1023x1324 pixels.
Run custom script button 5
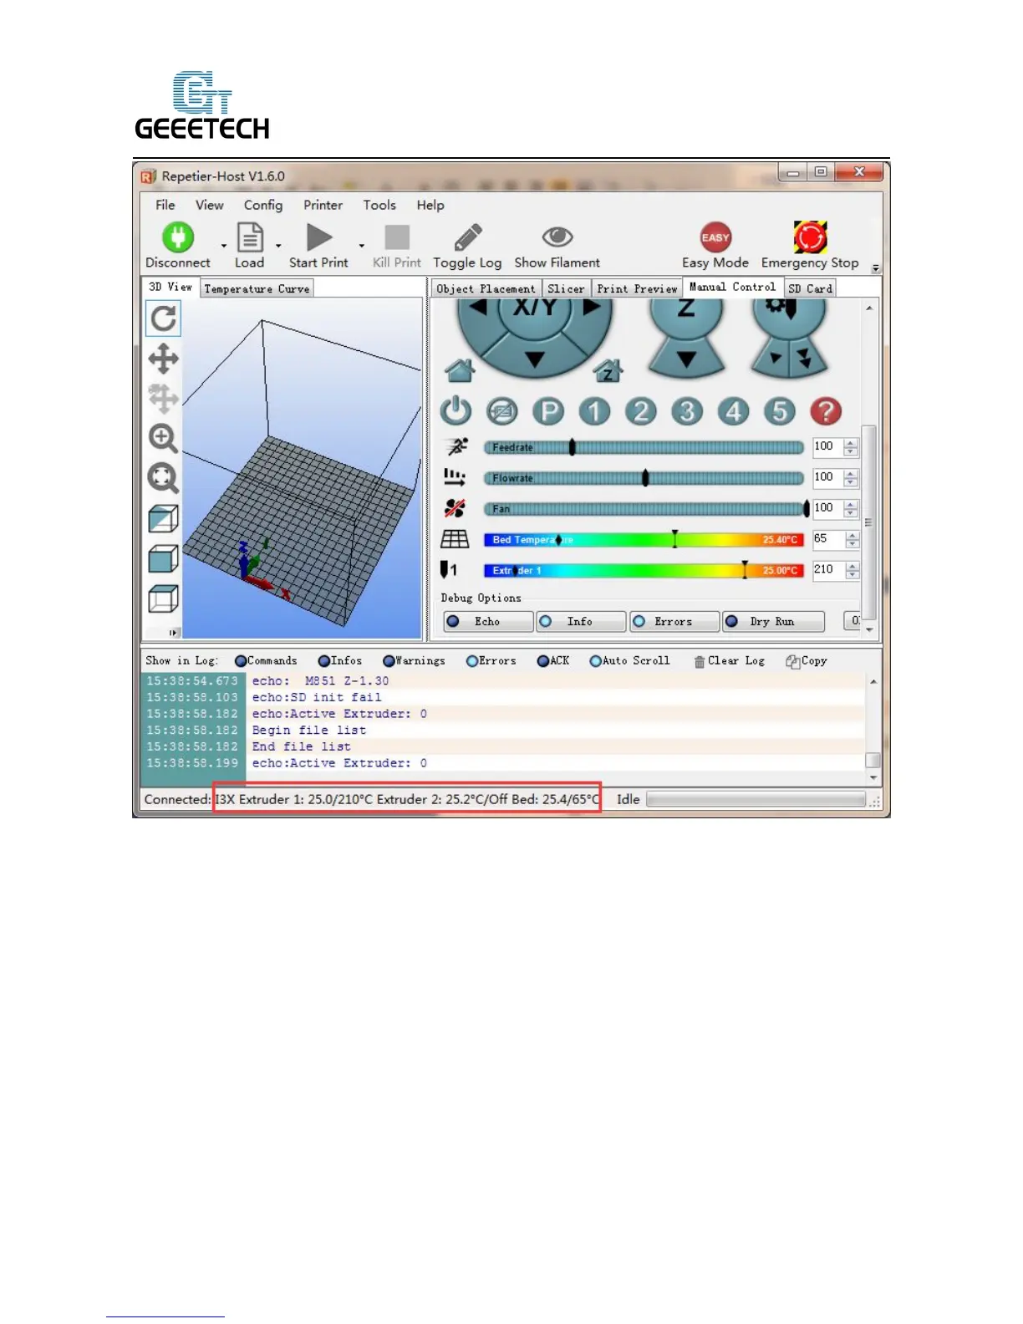pos(779,411)
